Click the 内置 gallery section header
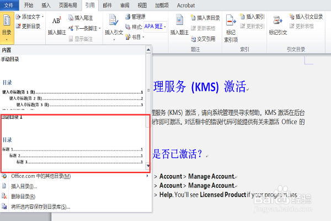The image size is (331, 221). coord(73,50)
